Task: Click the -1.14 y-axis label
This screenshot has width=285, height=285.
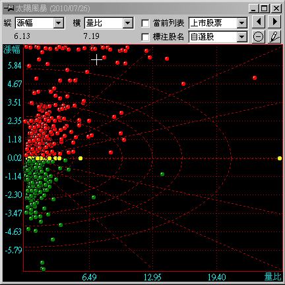Action: 13,176
